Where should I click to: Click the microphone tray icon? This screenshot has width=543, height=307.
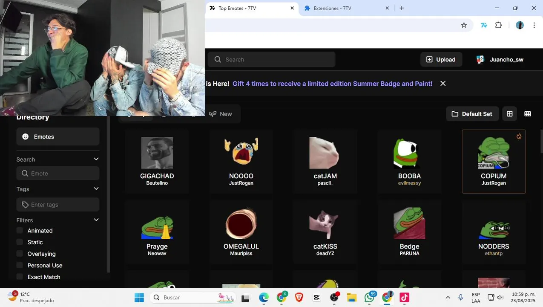tap(460, 298)
